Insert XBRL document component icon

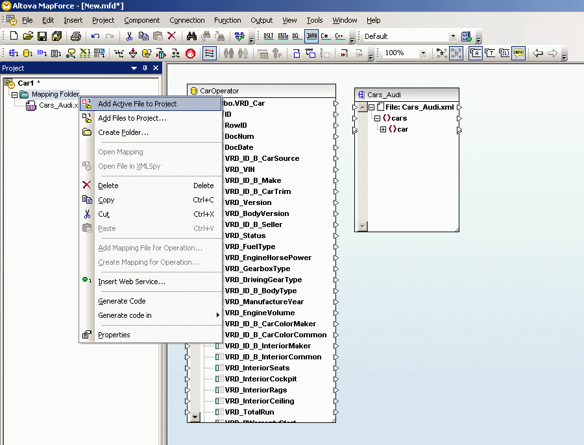tap(99, 53)
